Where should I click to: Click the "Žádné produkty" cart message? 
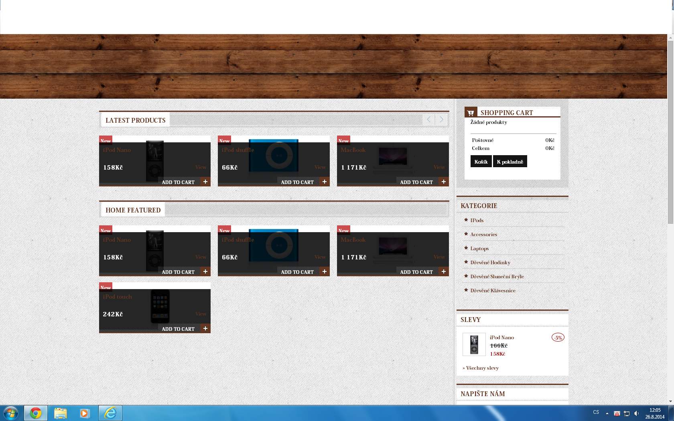point(489,122)
